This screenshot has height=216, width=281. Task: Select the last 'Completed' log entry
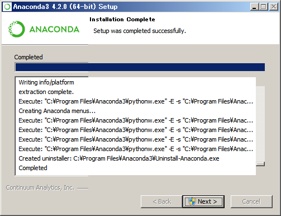33,168
